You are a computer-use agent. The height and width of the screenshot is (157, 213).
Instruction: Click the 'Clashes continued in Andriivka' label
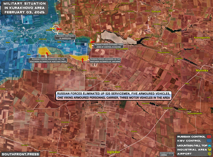pos(65,37)
